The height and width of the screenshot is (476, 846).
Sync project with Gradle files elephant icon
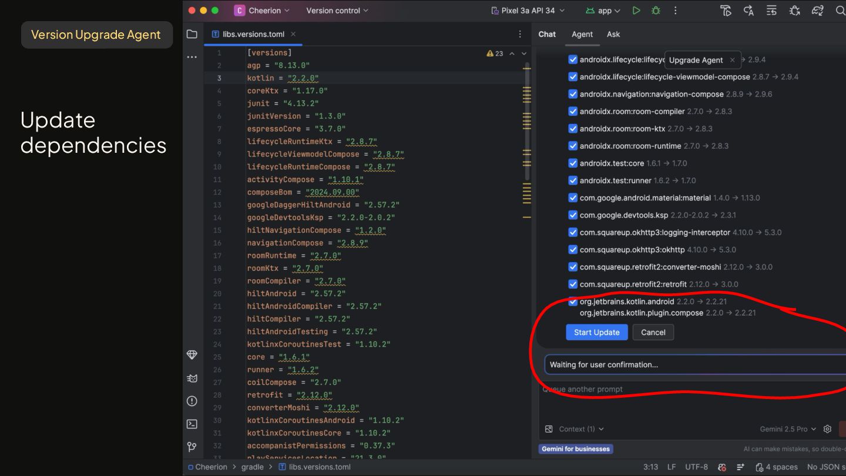[x=817, y=11]
